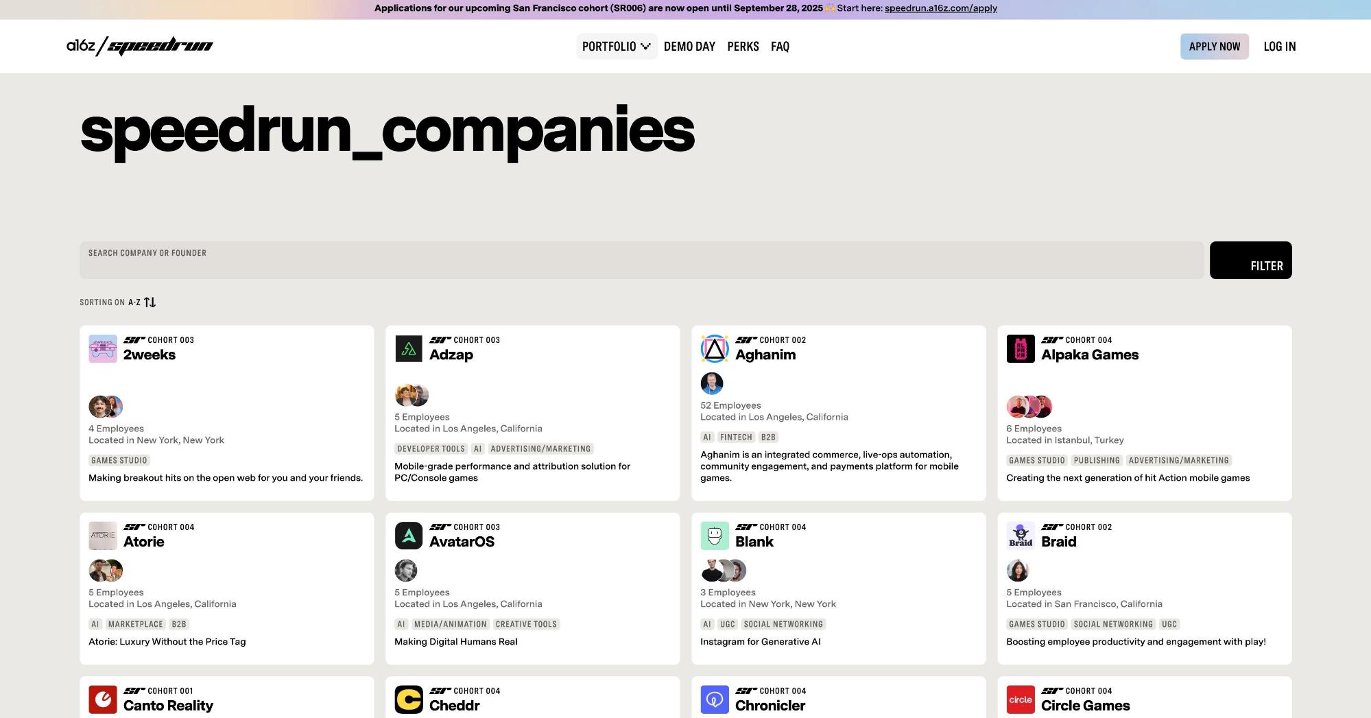Click the Apply Now button
Image resolution: width=1371 pixels, height=718 pixels.
point(1214,47)
